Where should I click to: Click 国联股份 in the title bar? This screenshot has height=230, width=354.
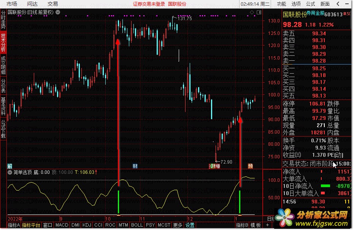tap(177, 4)
